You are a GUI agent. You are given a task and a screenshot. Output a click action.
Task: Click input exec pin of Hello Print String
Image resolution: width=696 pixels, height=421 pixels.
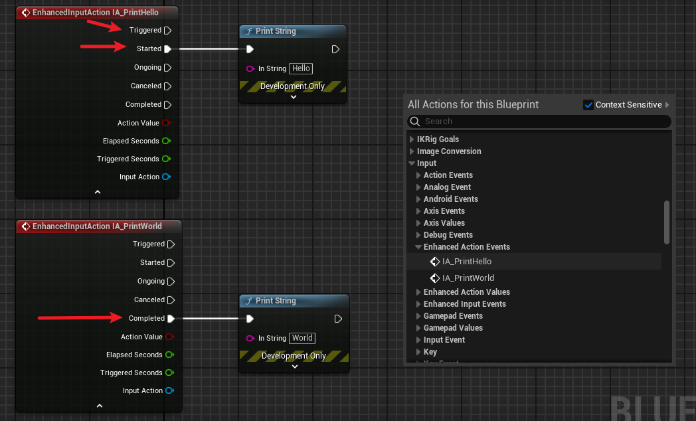point(250,49)
